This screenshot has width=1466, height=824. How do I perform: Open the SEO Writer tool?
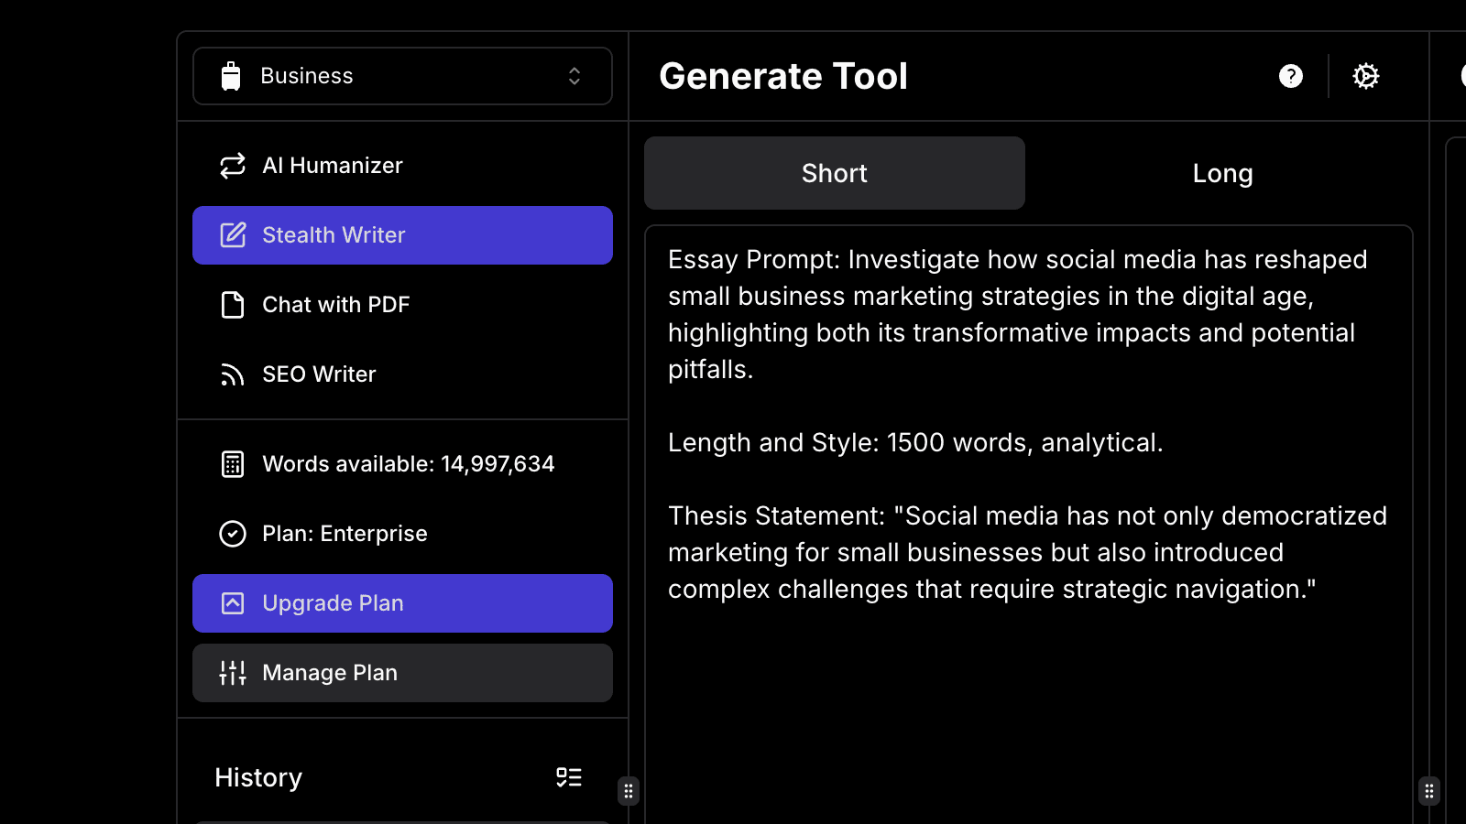[x=318, y=374]
